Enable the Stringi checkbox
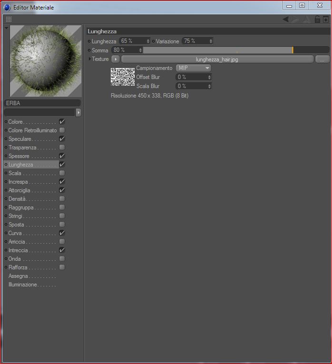The width and height of the screenshot is (332, 364). (62, 216)
